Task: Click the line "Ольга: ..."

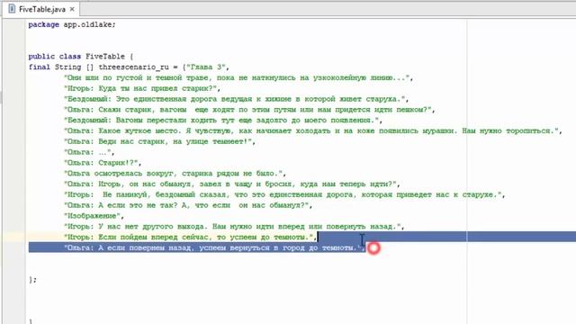Action: [x=89, y=152]
